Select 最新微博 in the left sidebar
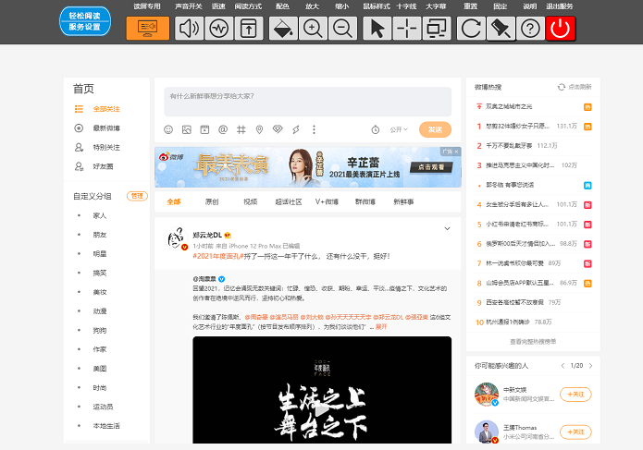Viewport: 643px width, 450px height. click(106, 128)
